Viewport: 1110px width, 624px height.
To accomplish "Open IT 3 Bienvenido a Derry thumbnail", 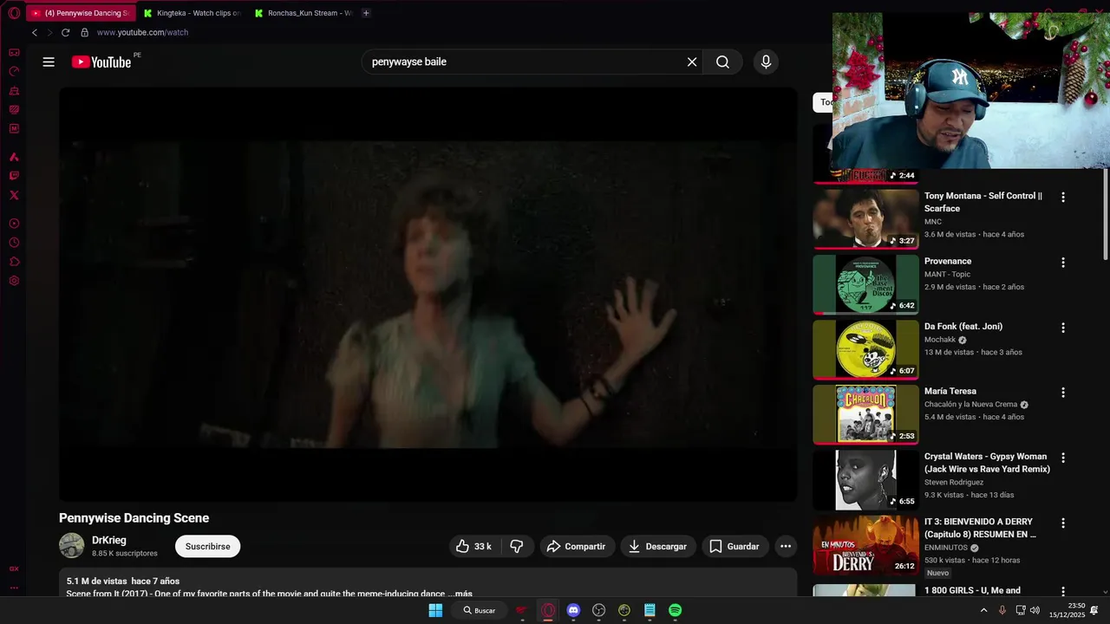I will coord(865,545).
